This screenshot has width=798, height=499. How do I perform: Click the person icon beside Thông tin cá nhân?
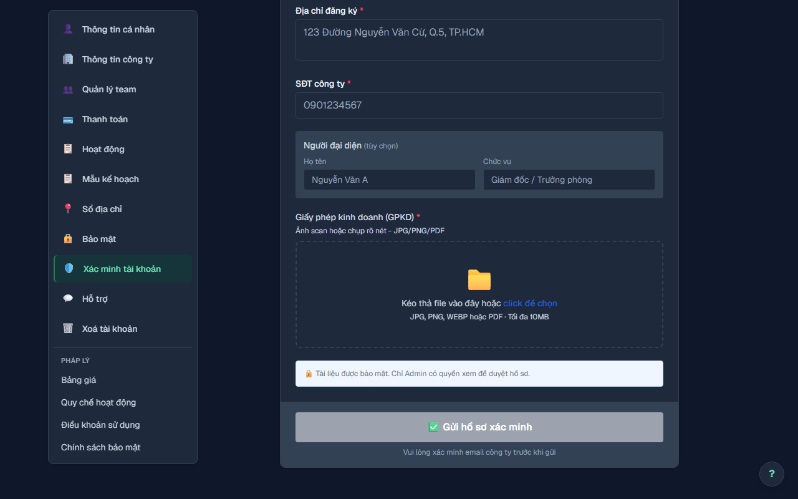[68, 29]
